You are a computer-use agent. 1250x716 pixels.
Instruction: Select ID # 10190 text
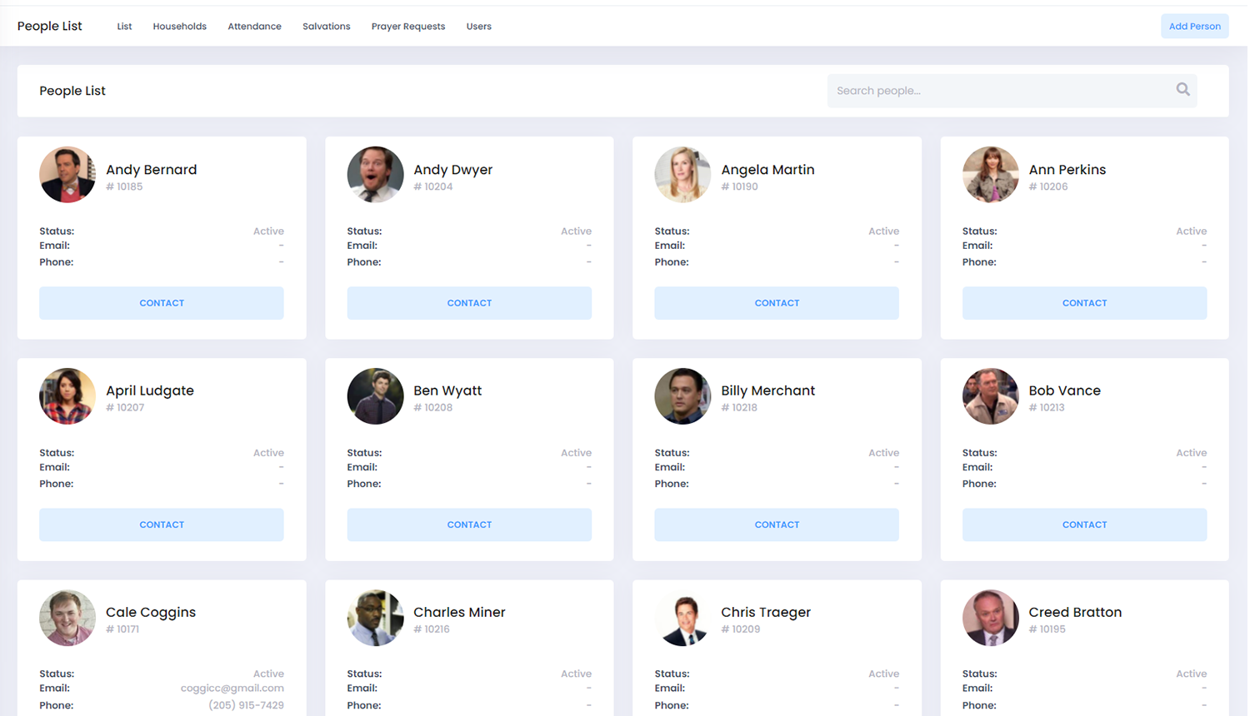click(739, 186)
